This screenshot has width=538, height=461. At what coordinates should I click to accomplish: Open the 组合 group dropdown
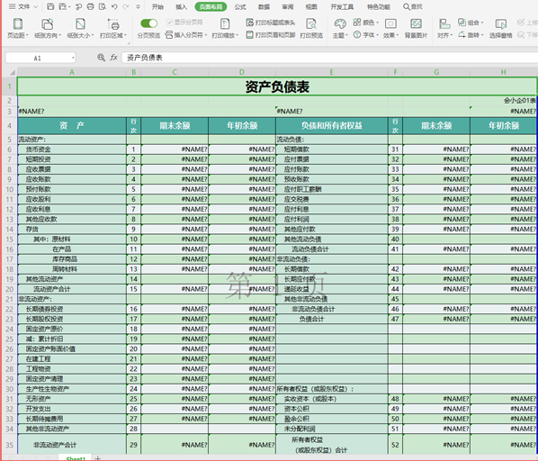point(471,23)
